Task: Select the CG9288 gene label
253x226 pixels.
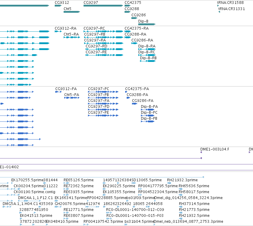Action: (132, 9)
